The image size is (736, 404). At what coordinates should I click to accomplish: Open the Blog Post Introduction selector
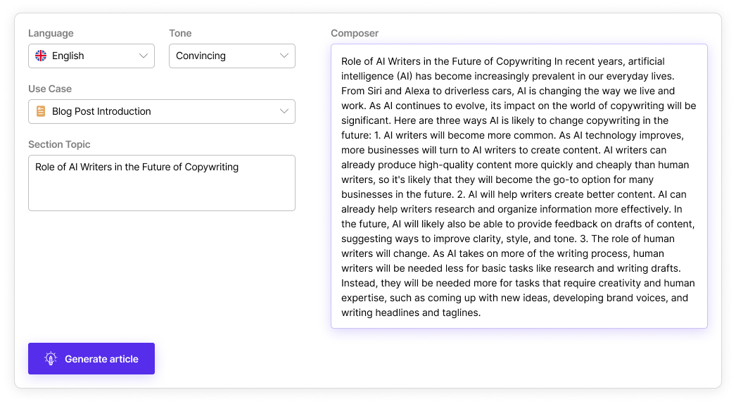162,111
